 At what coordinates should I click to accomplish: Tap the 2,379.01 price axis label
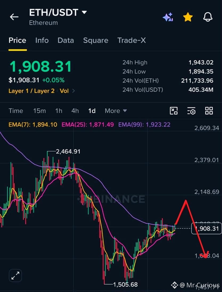pyautogui.click(x=207, y=160)
